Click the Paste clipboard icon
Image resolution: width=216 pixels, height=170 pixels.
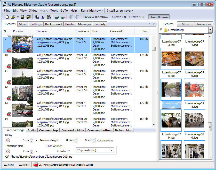[x=49, y=17]
